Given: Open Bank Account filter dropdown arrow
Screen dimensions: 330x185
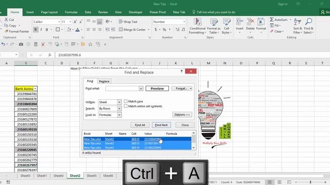Looking at the screenshot, I should [35, 88].
